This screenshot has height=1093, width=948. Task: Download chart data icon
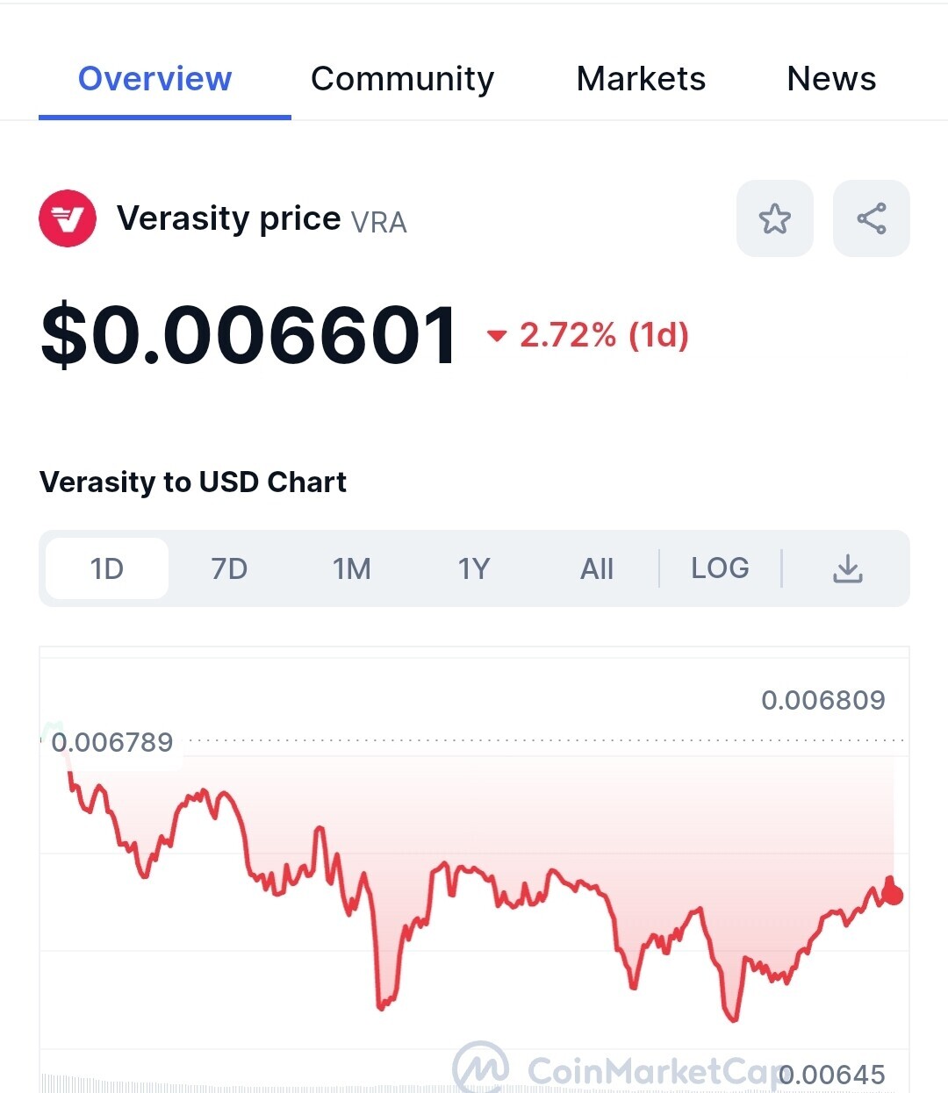[847, 568]
